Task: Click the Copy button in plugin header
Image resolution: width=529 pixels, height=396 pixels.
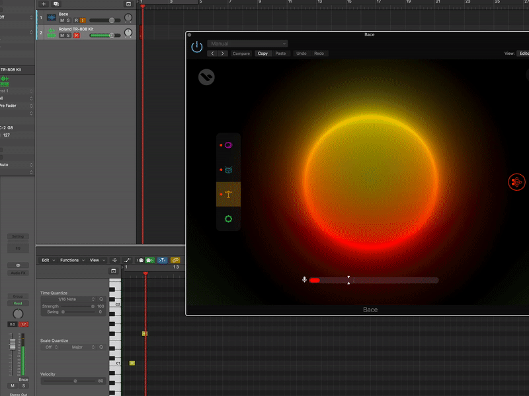Action: (x=263, y=53)
